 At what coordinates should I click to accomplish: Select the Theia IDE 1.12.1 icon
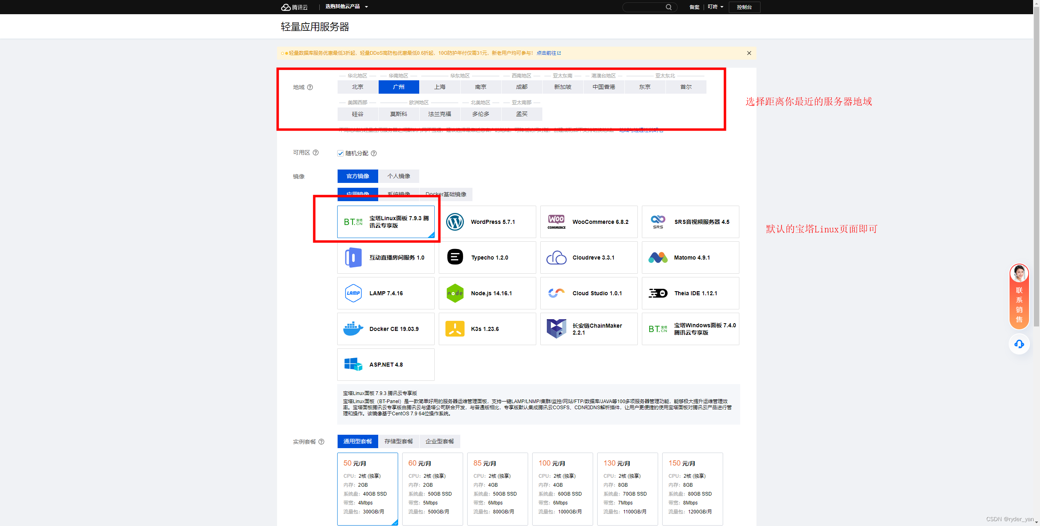658,293
